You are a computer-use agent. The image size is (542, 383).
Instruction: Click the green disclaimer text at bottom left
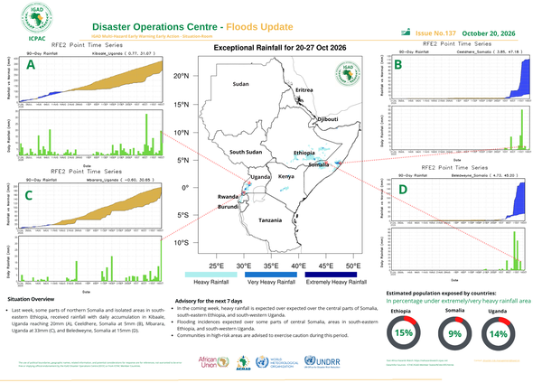click(100, 364)
